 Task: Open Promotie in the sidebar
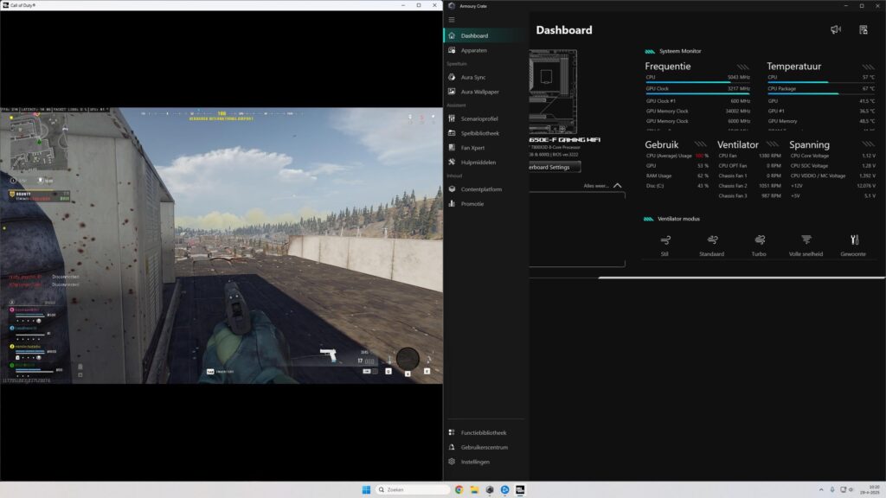click(x=485, y=204)
